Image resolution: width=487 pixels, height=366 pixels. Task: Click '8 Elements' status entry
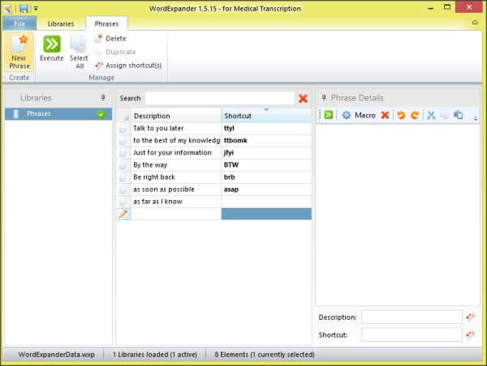(x=265, y=355)
